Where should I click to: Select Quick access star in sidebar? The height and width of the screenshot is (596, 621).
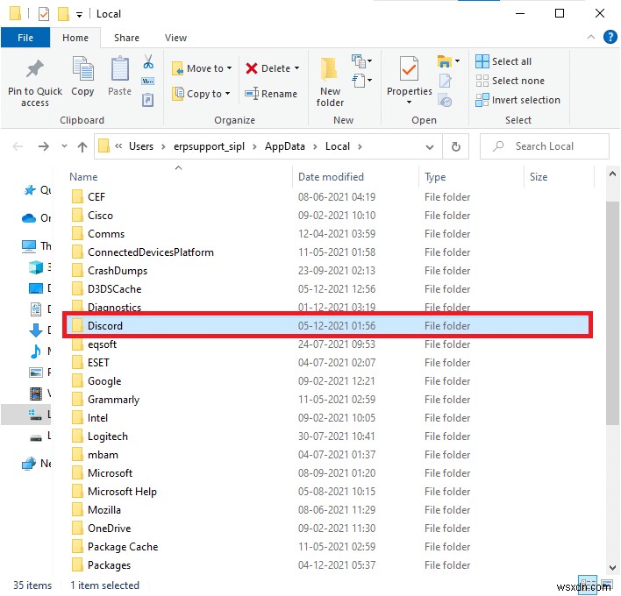[30, 190]
